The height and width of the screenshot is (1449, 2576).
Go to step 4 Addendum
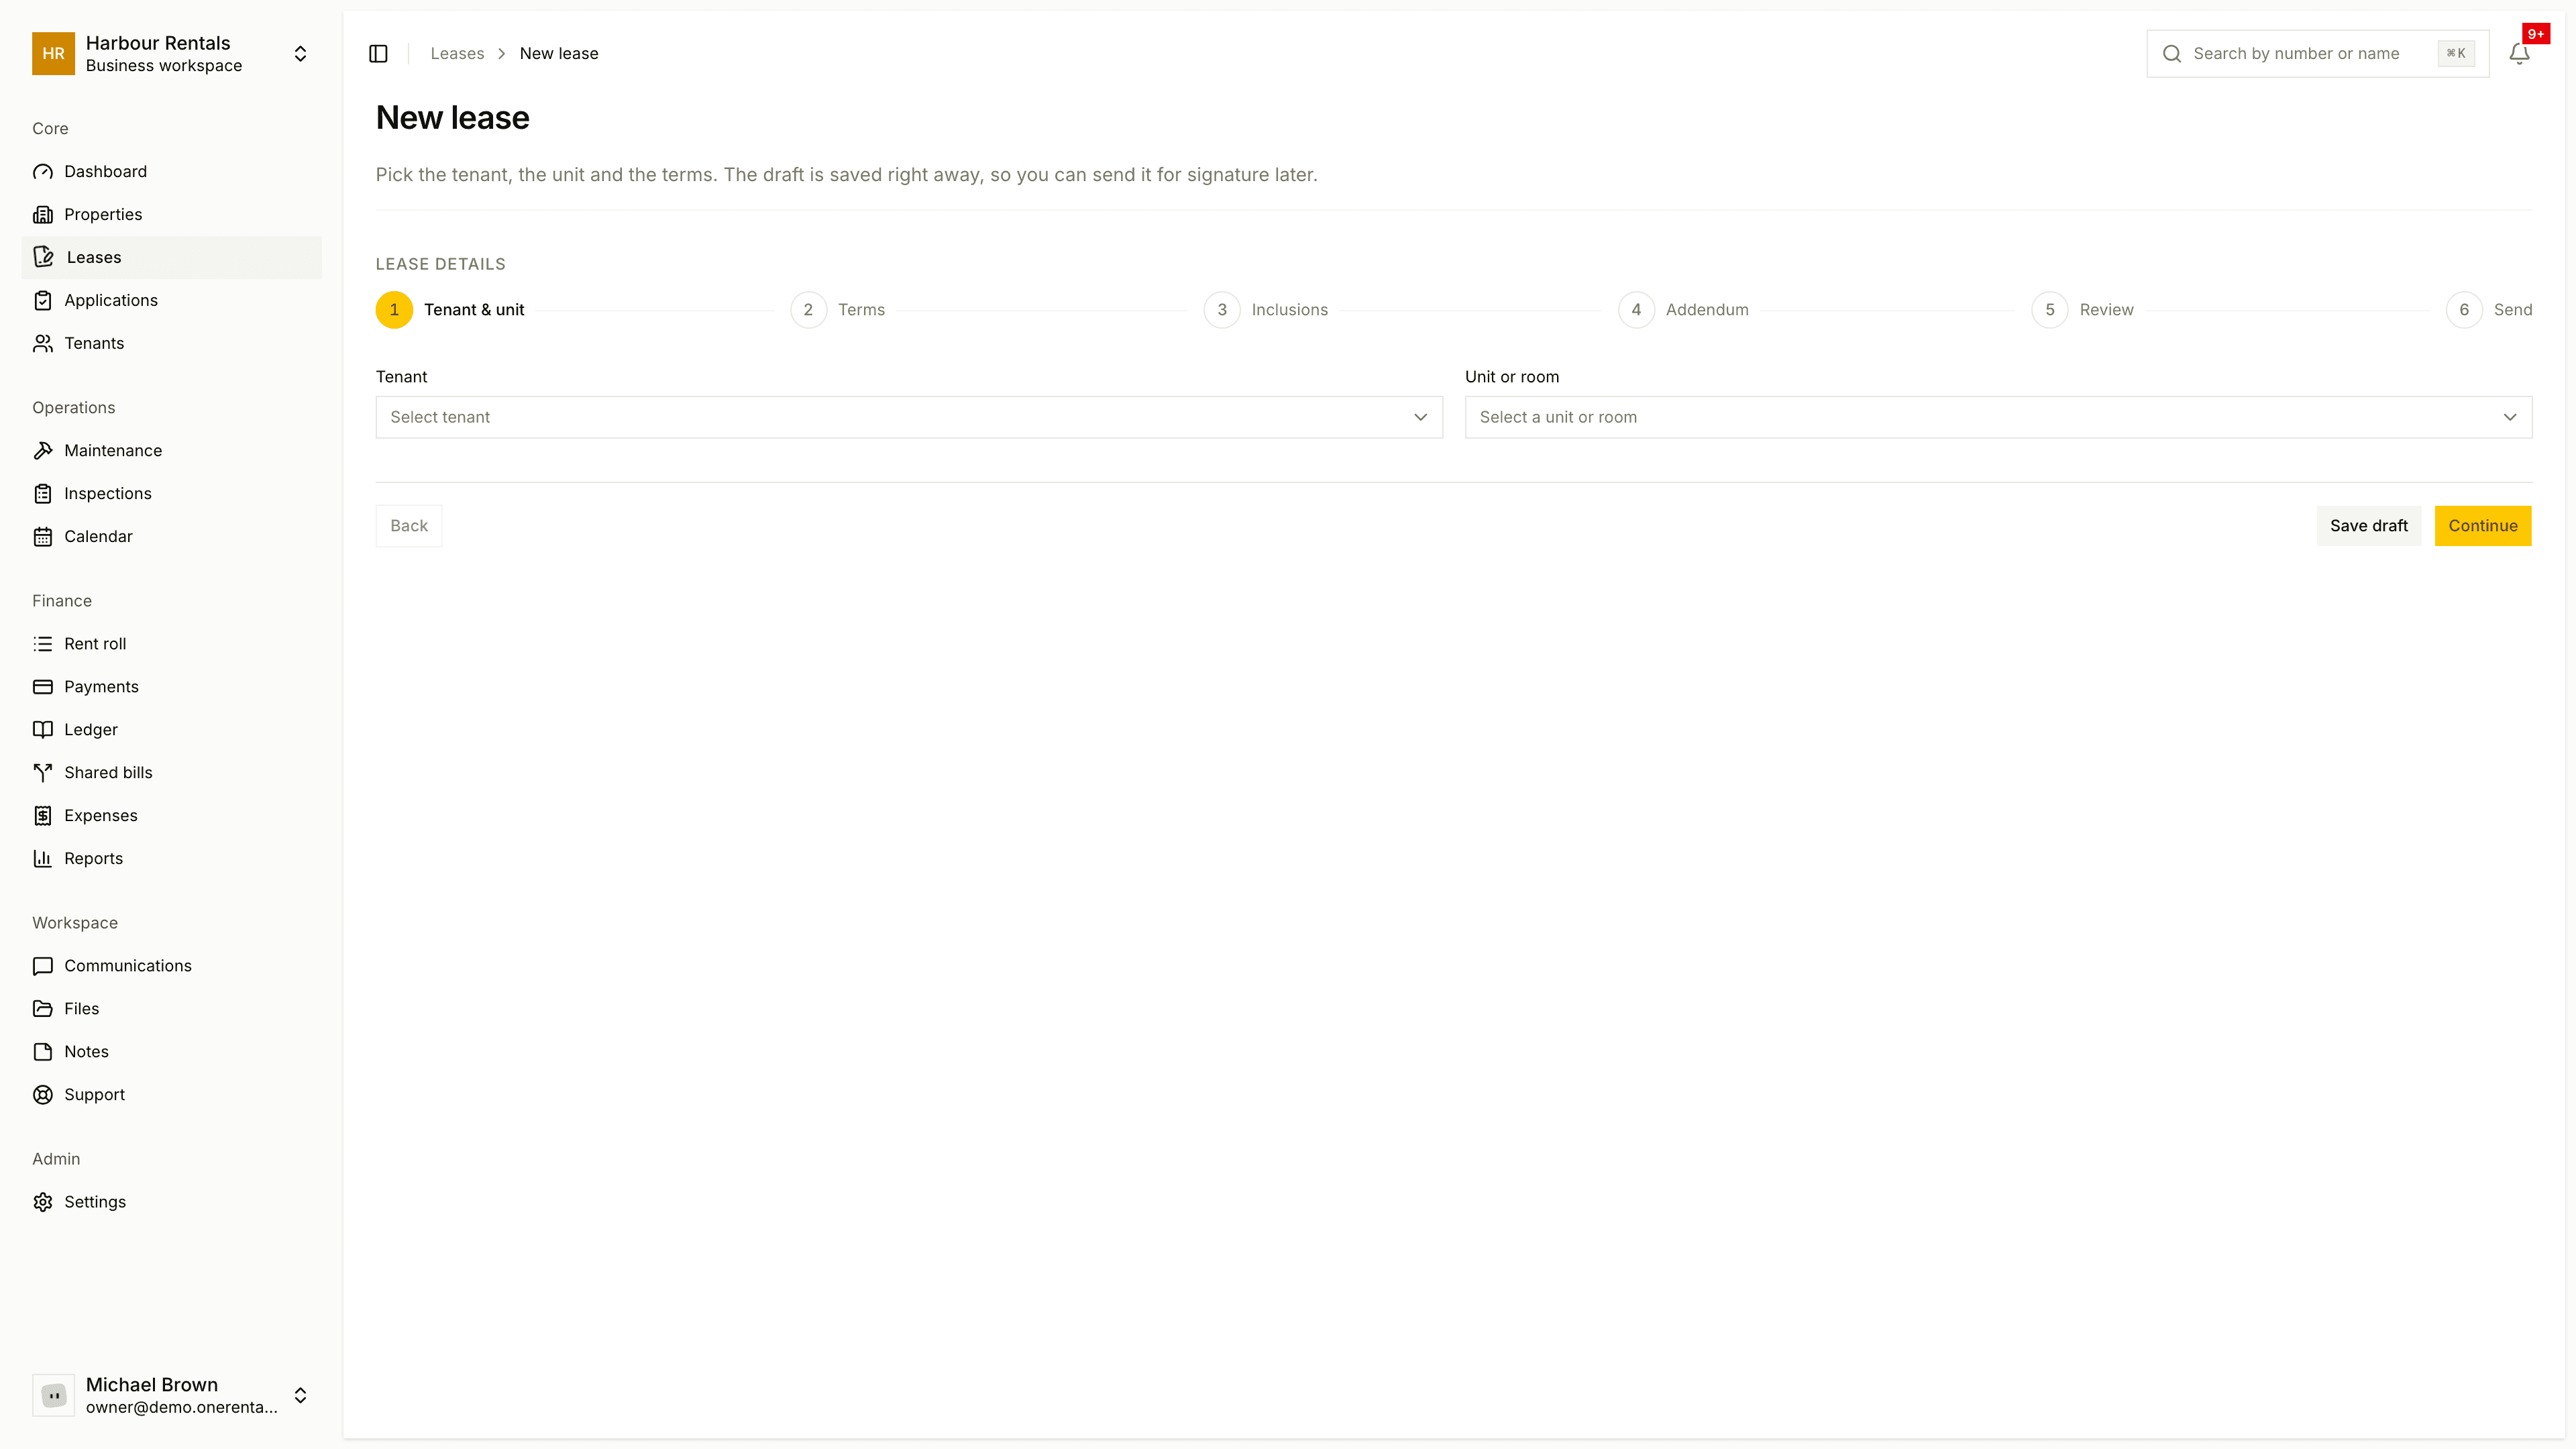pos(1684,310)
